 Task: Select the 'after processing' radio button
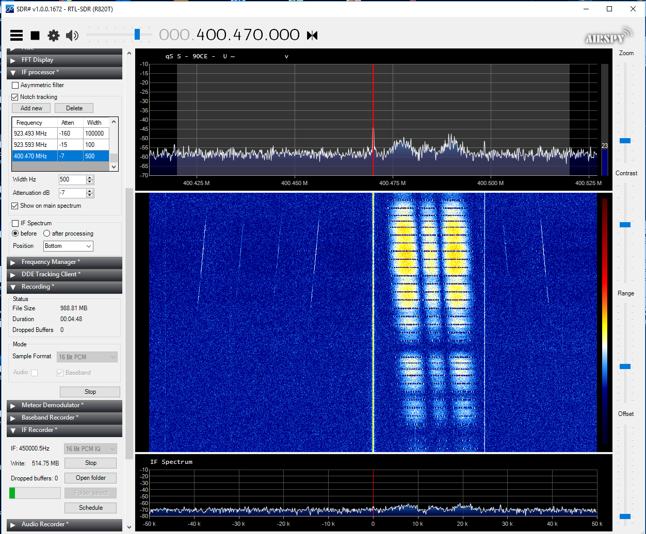tap(47, 233)
